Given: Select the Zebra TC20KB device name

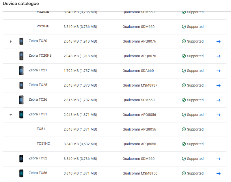Looking at the screenshot, I should click(x=40, y=55).
